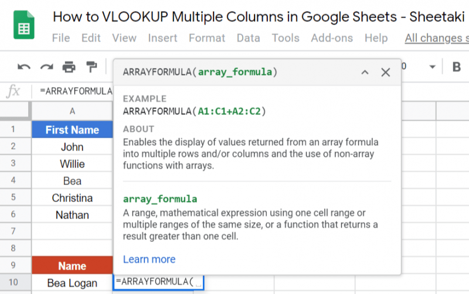Open the Insert menu
The height and width of the screenshot is (294, 469).
pos(162,38)
